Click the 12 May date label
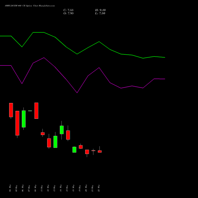This screenshot has height=198, width=198. (x=48, y=188)
